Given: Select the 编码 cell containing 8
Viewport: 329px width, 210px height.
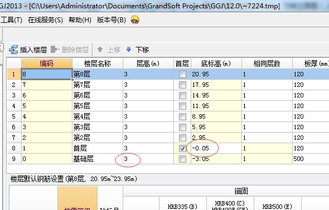Looking at the screenshot, I should [x=47, y=74].
